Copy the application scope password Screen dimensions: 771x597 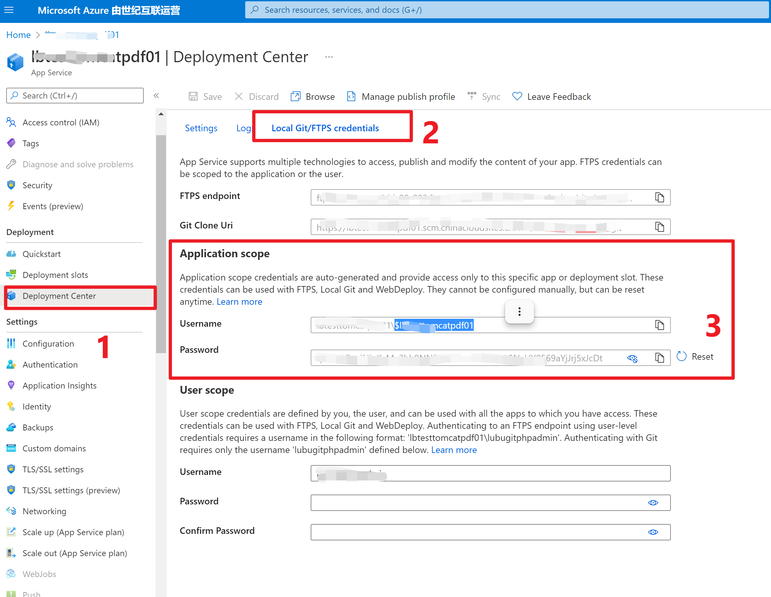click(x=659, y=358)
